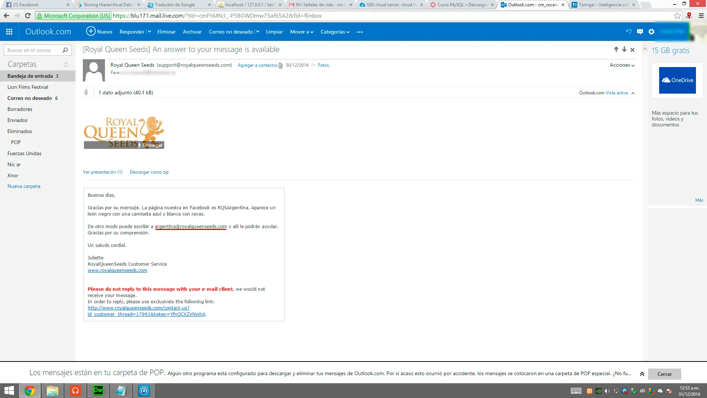Click Limpiar in the toolbar

point(274,32)
